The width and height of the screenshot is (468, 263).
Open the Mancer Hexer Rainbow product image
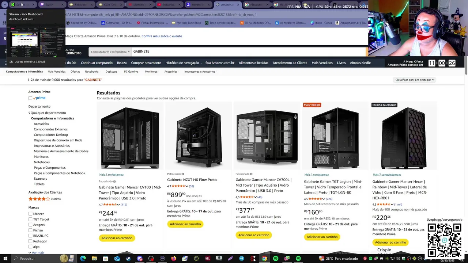click(x=404, y=138)
